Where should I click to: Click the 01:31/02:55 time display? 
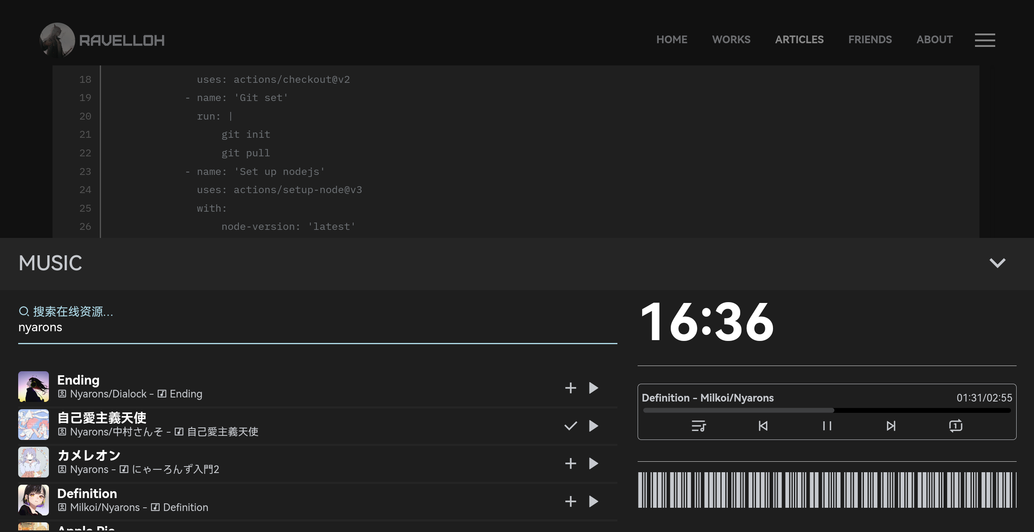coord(984,398)
